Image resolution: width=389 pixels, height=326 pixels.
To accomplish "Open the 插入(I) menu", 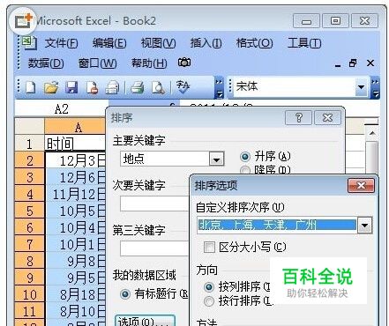I will coord(206,43).
